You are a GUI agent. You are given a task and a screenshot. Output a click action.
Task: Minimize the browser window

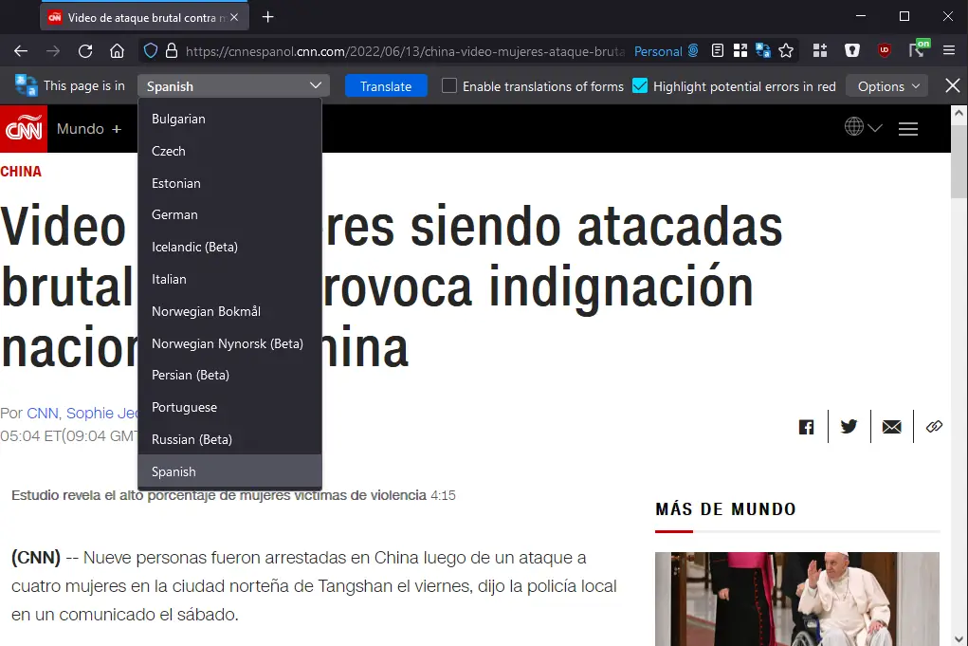(861, 17)
